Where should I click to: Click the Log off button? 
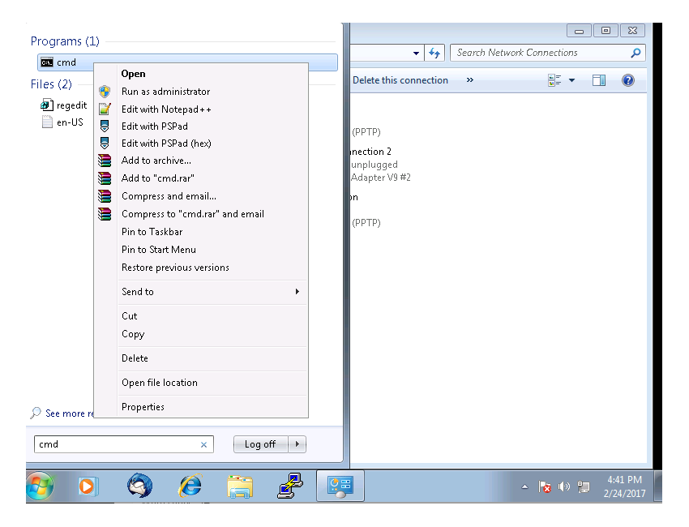260,444
